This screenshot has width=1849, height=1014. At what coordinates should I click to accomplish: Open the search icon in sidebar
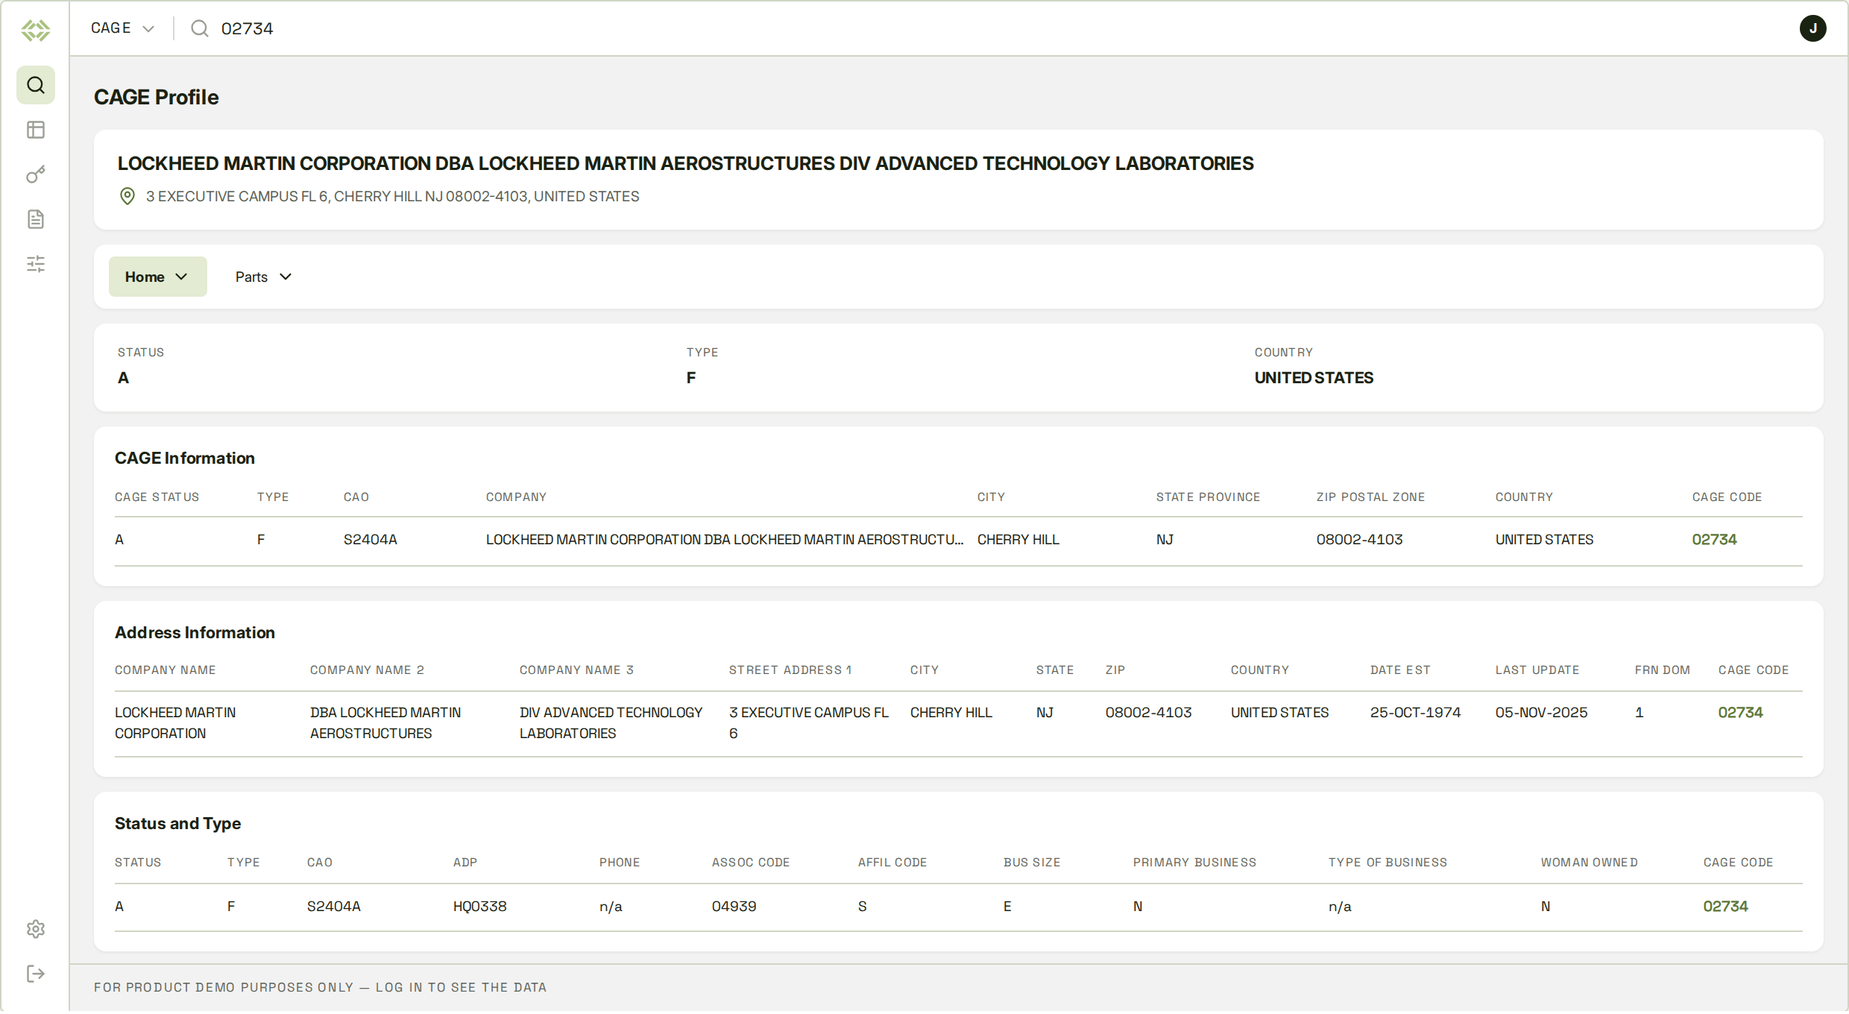click(36, 85)
